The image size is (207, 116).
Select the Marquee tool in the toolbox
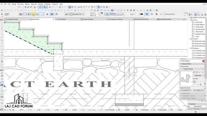[x=2, y=17]
